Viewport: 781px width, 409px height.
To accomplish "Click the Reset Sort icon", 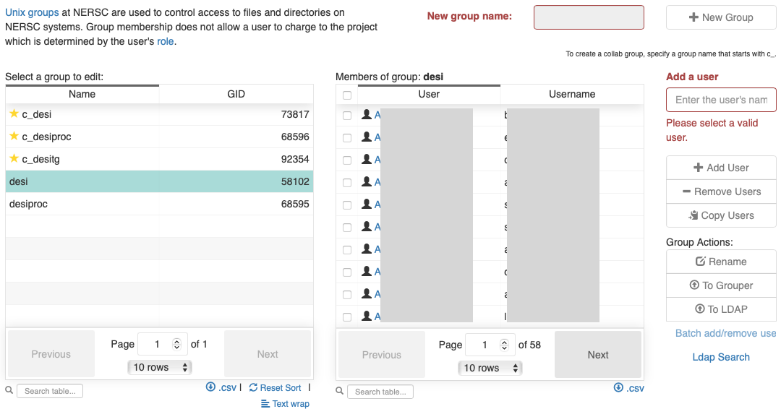I will tap(253, 387).
